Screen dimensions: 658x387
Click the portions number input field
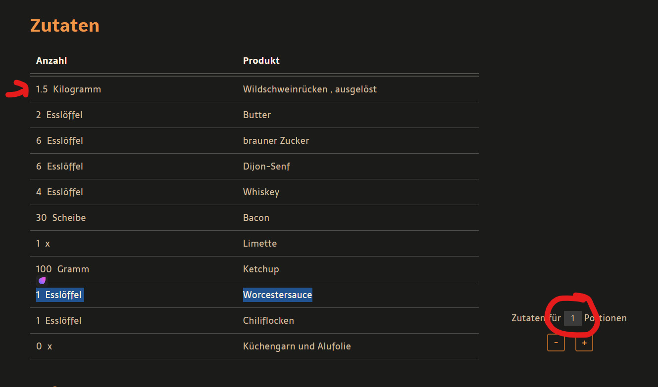click(573, 318)
